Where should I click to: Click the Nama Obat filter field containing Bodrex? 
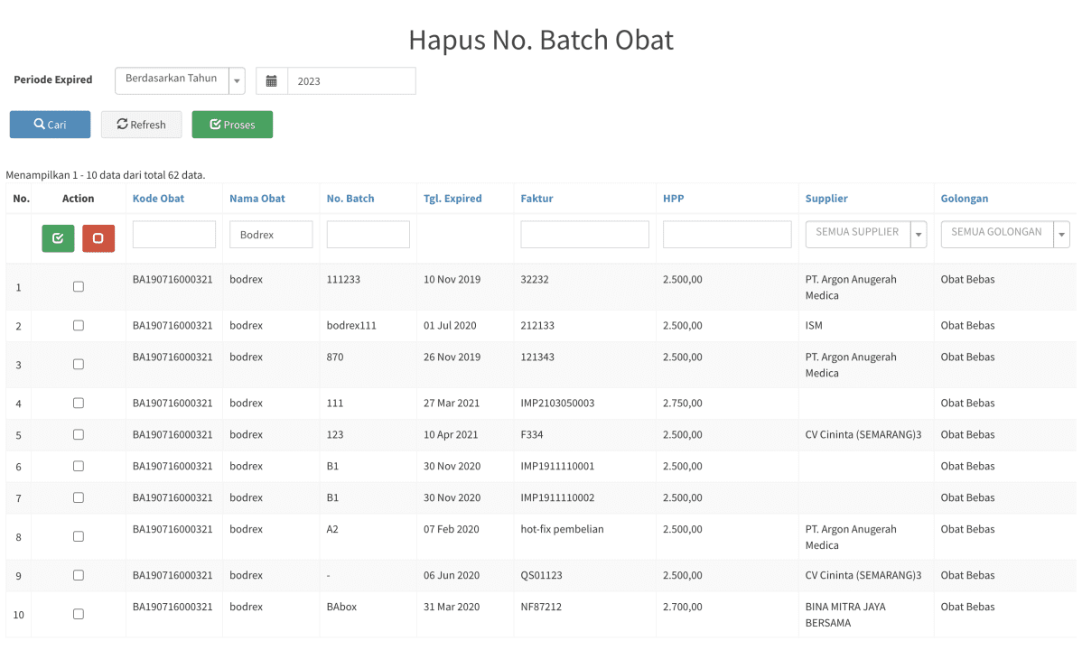point(271,235)
